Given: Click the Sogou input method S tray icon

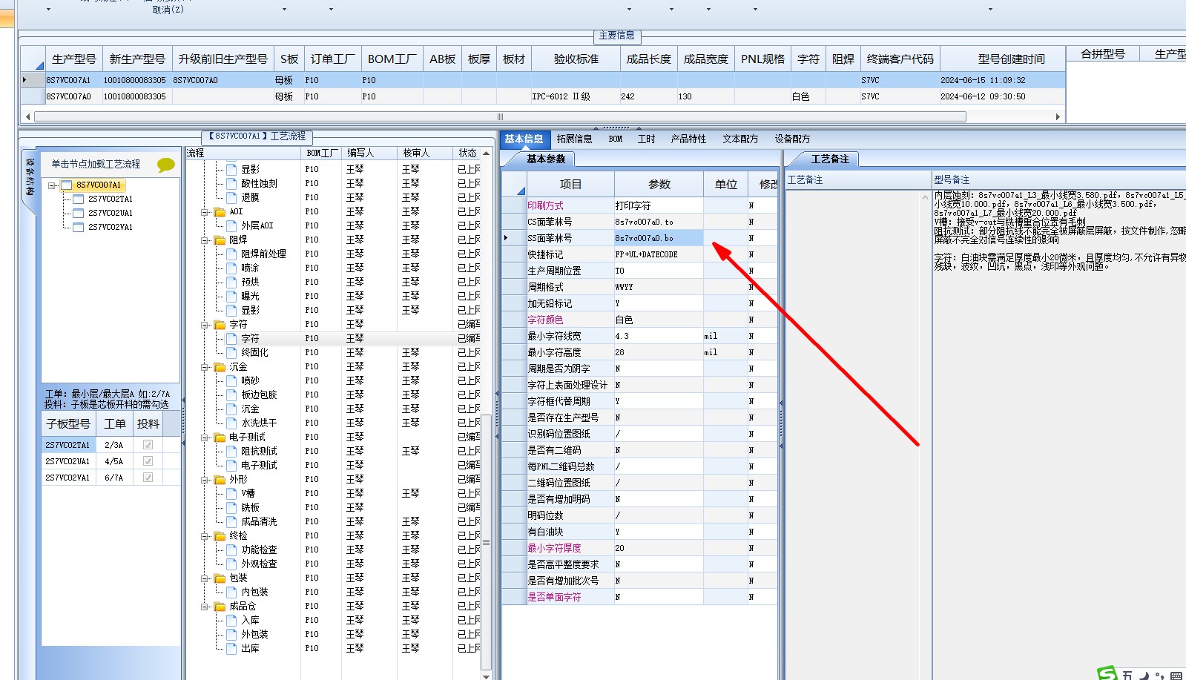Looking at the screenshot, I should [x=1107, y=673].
